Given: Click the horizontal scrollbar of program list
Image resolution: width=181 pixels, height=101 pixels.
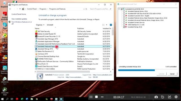Looking at the screenshot, I should [63, 72].
